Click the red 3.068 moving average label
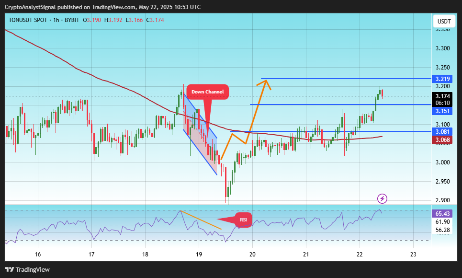The width and height of the screenshot is (462, 278). click(x=442, y=139)
